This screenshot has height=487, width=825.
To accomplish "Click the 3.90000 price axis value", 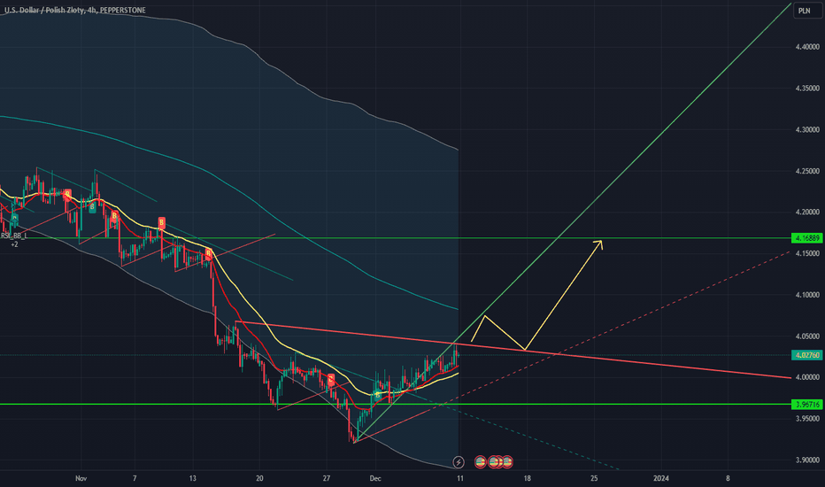I will click(x=807, y=460).
